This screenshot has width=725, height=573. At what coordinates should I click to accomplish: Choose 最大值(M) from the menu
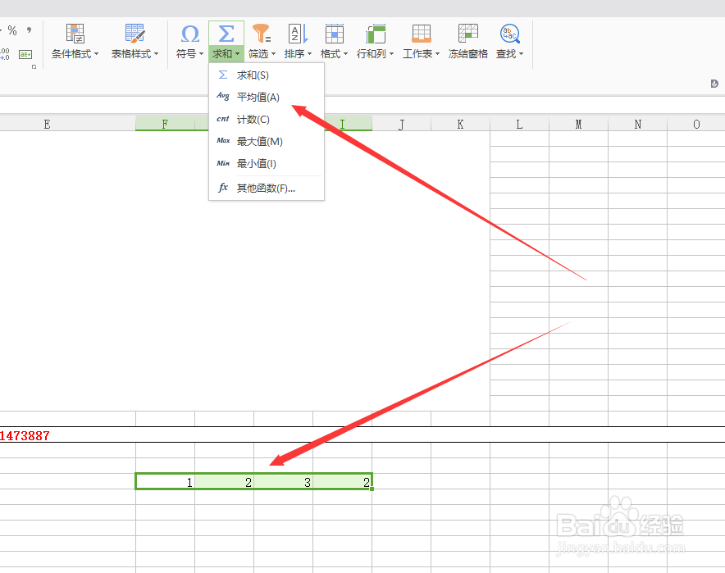(x=267, y=141)
